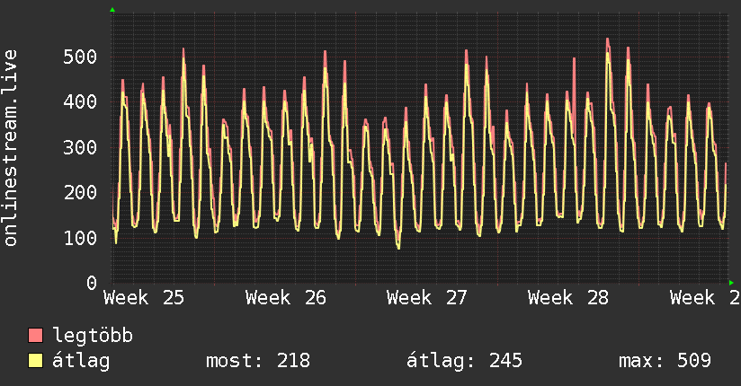The width and height of the screenshot is (741, 386).
Task: Click the 0 y-axis value label
Action: pos(92,283)
